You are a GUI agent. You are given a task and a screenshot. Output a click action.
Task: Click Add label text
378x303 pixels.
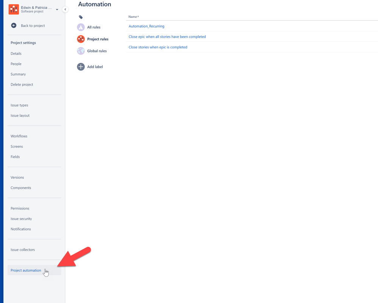(95, 67)
